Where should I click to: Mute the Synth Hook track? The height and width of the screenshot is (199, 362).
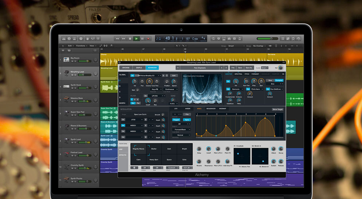[72, 88]
